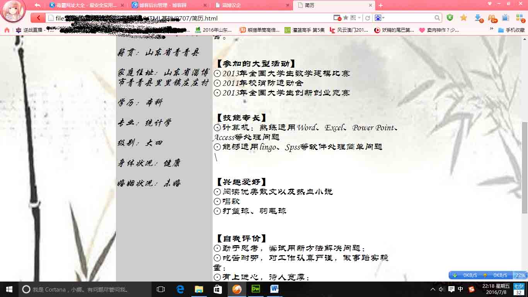Reload page with the refresh icon
The height and width of the screenshot is (297, 528).
pyautogui.click(x=368, y=18)
